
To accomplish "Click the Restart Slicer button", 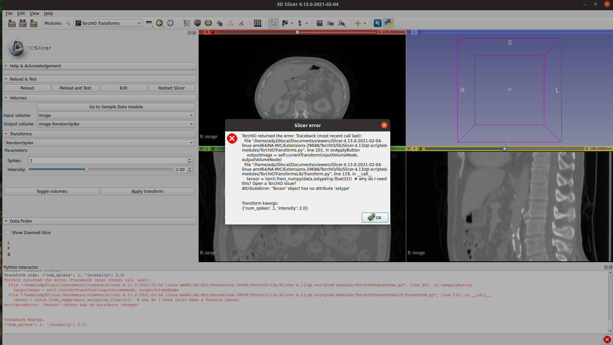I will (172, 88).
